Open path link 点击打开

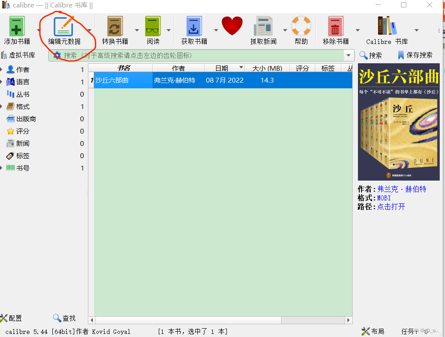[391, 207]
